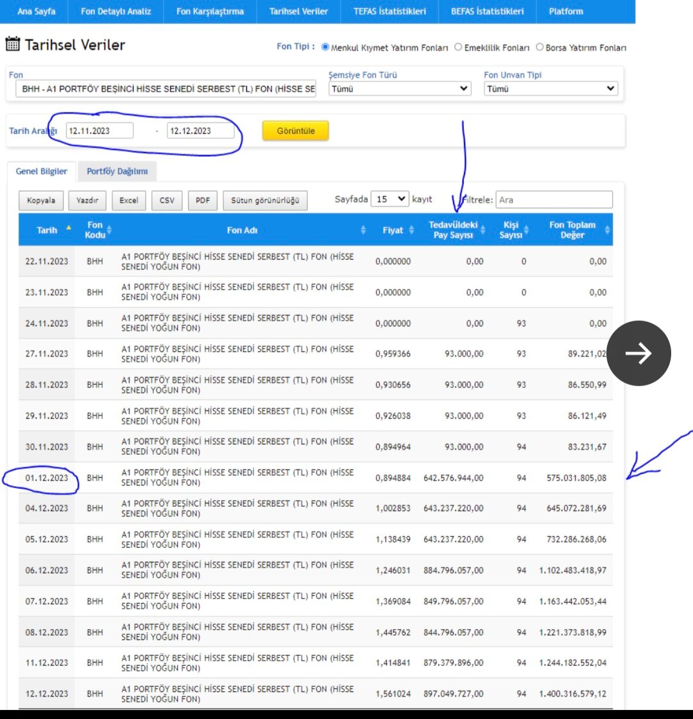Click shares value 849.796.057,00
Image resolution: width=693 pixels, height=719 pixels.
pyautogui.click(x=453, y=602)
